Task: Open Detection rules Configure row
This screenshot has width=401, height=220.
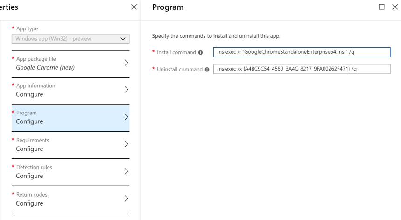Action: click(70, 172)
